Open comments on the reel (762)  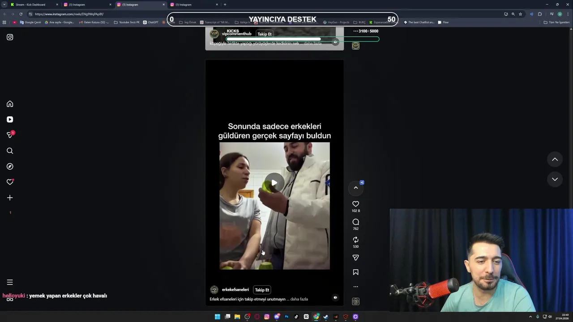[x=356, y=222]
